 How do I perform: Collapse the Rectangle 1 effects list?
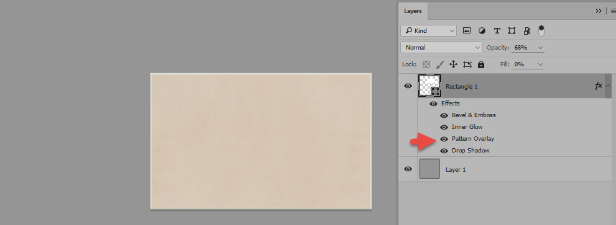(608, 86)
